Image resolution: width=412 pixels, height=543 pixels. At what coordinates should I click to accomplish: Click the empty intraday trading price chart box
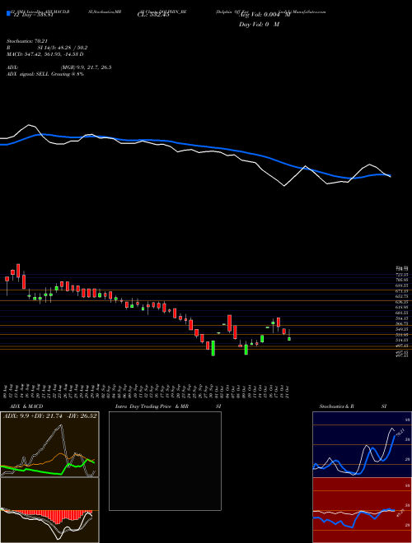click(x=165, y=461)
